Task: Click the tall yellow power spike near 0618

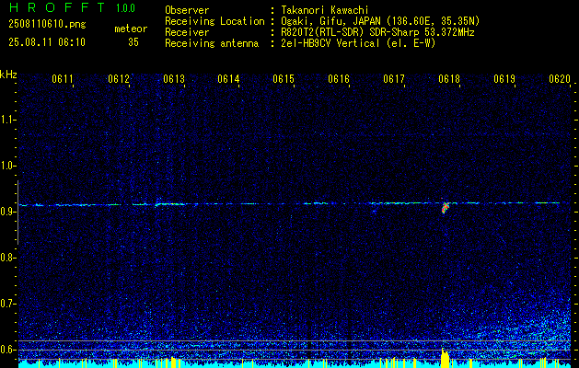Action: tap(446, 358)
